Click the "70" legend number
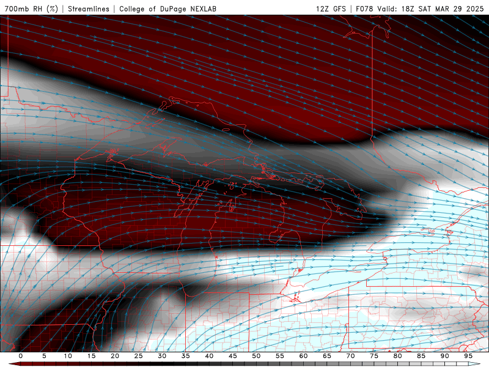The height and width of the screenshot is (367, 489). tap(350, 356)
